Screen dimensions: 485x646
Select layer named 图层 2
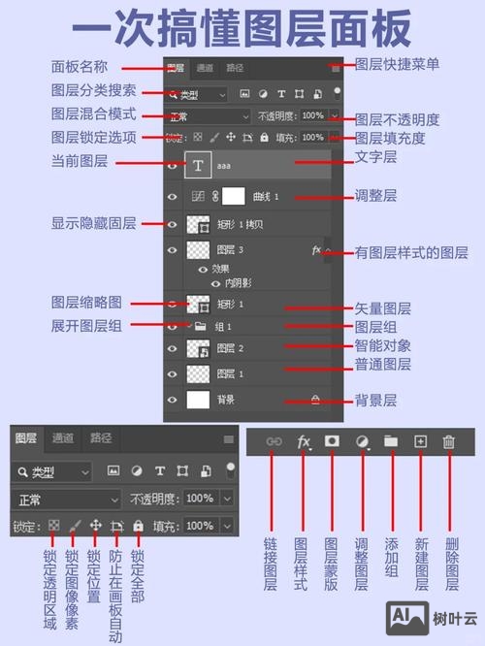click(230, 348)
